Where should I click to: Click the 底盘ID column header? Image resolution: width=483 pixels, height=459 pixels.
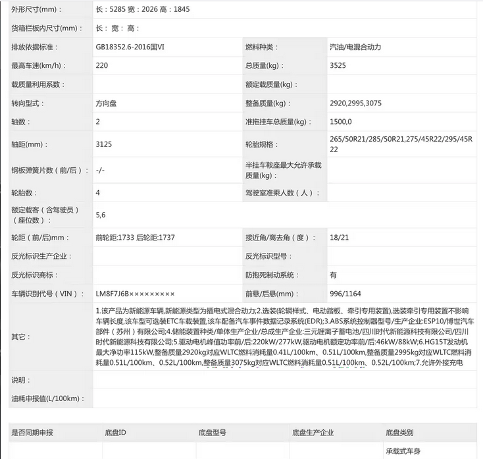click(115, 433)
